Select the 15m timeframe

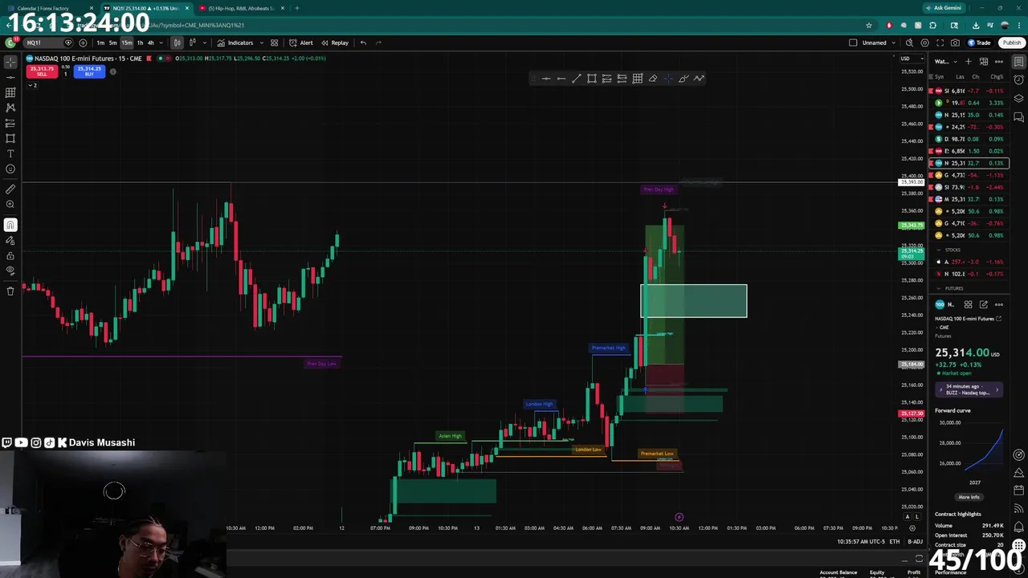[x=127, y=43]
